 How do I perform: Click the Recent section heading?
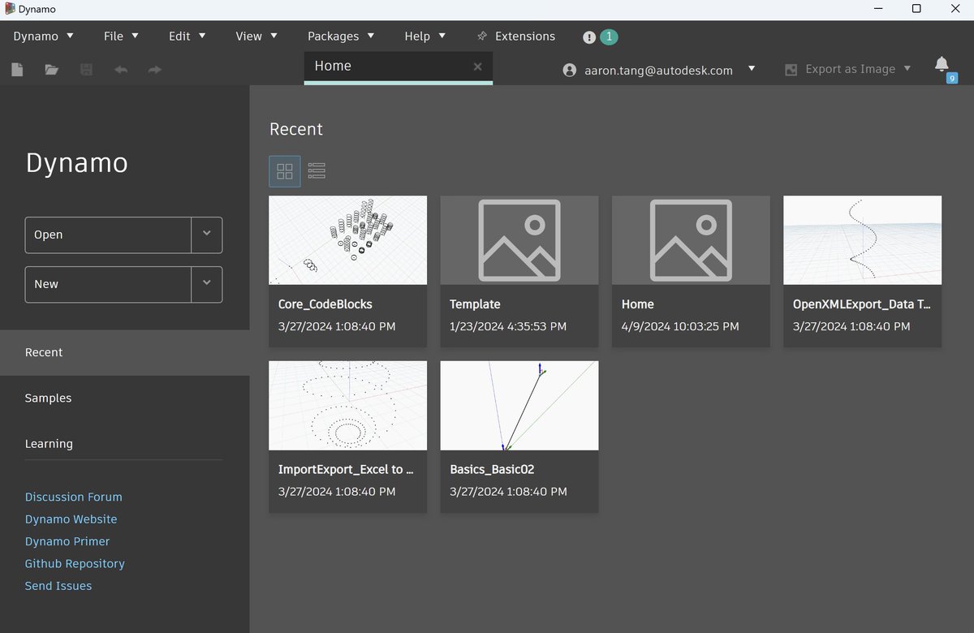296,129
